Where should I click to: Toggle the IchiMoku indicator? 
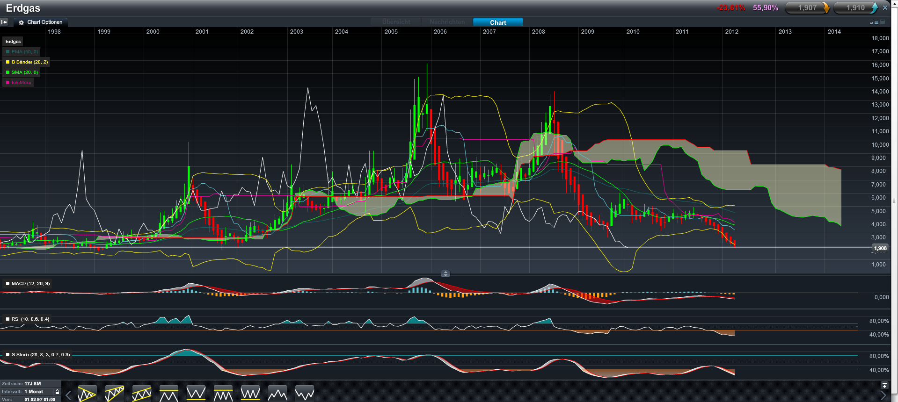[18, 83]
